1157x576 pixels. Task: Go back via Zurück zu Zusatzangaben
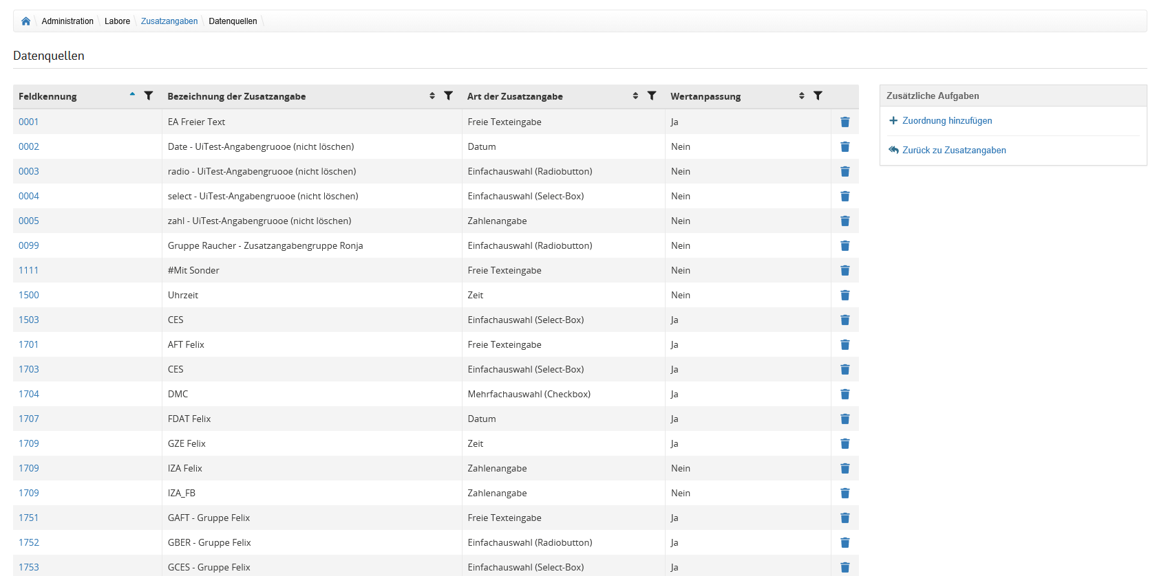(953, 151)
